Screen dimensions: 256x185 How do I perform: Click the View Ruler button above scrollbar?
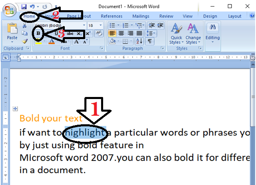[x=253, y=58]
